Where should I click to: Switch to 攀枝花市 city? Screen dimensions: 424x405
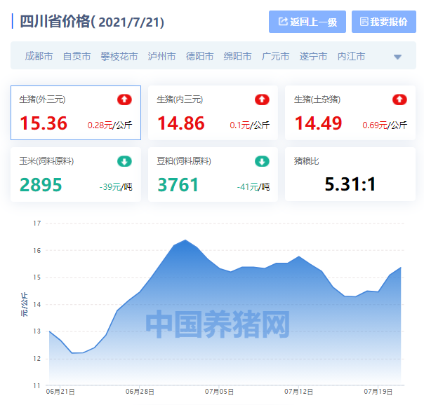point(119,56)
